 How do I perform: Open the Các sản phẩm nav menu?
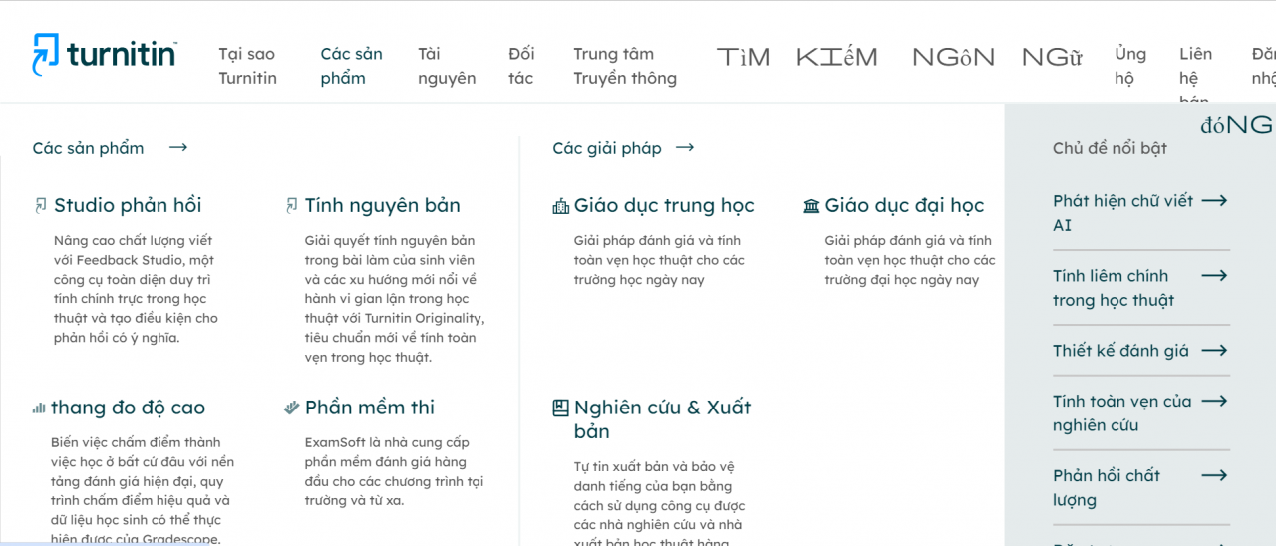click(x=351, y=66)
